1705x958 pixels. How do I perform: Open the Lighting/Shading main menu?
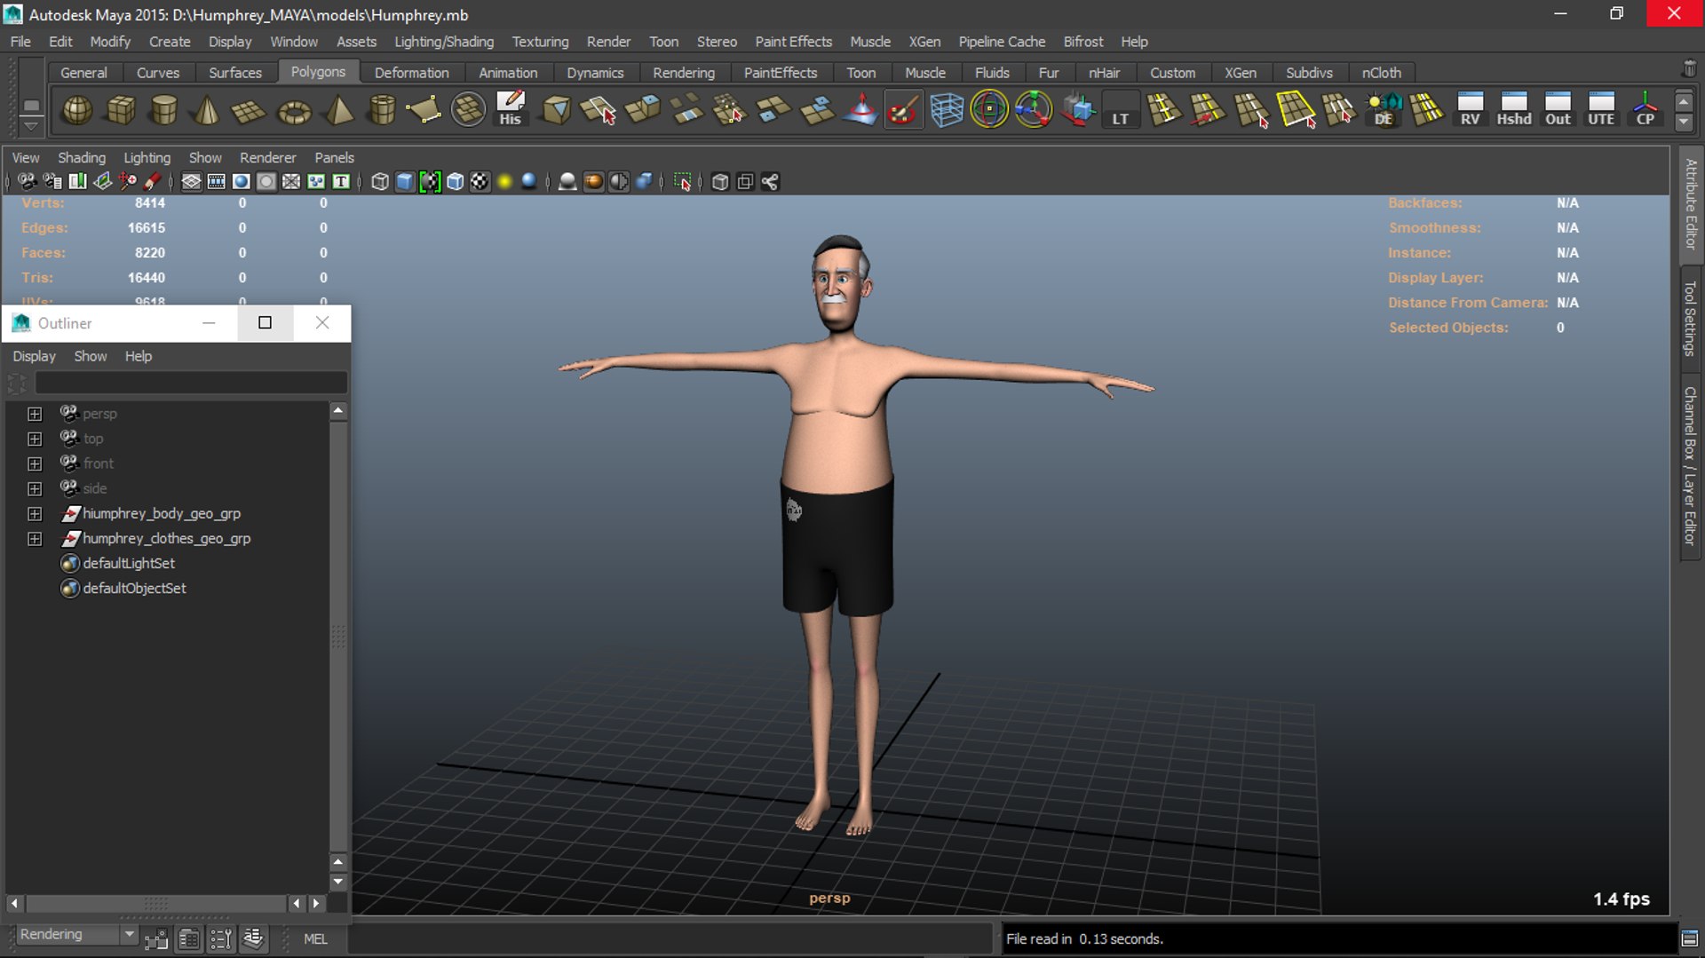(x=444, y=42)
